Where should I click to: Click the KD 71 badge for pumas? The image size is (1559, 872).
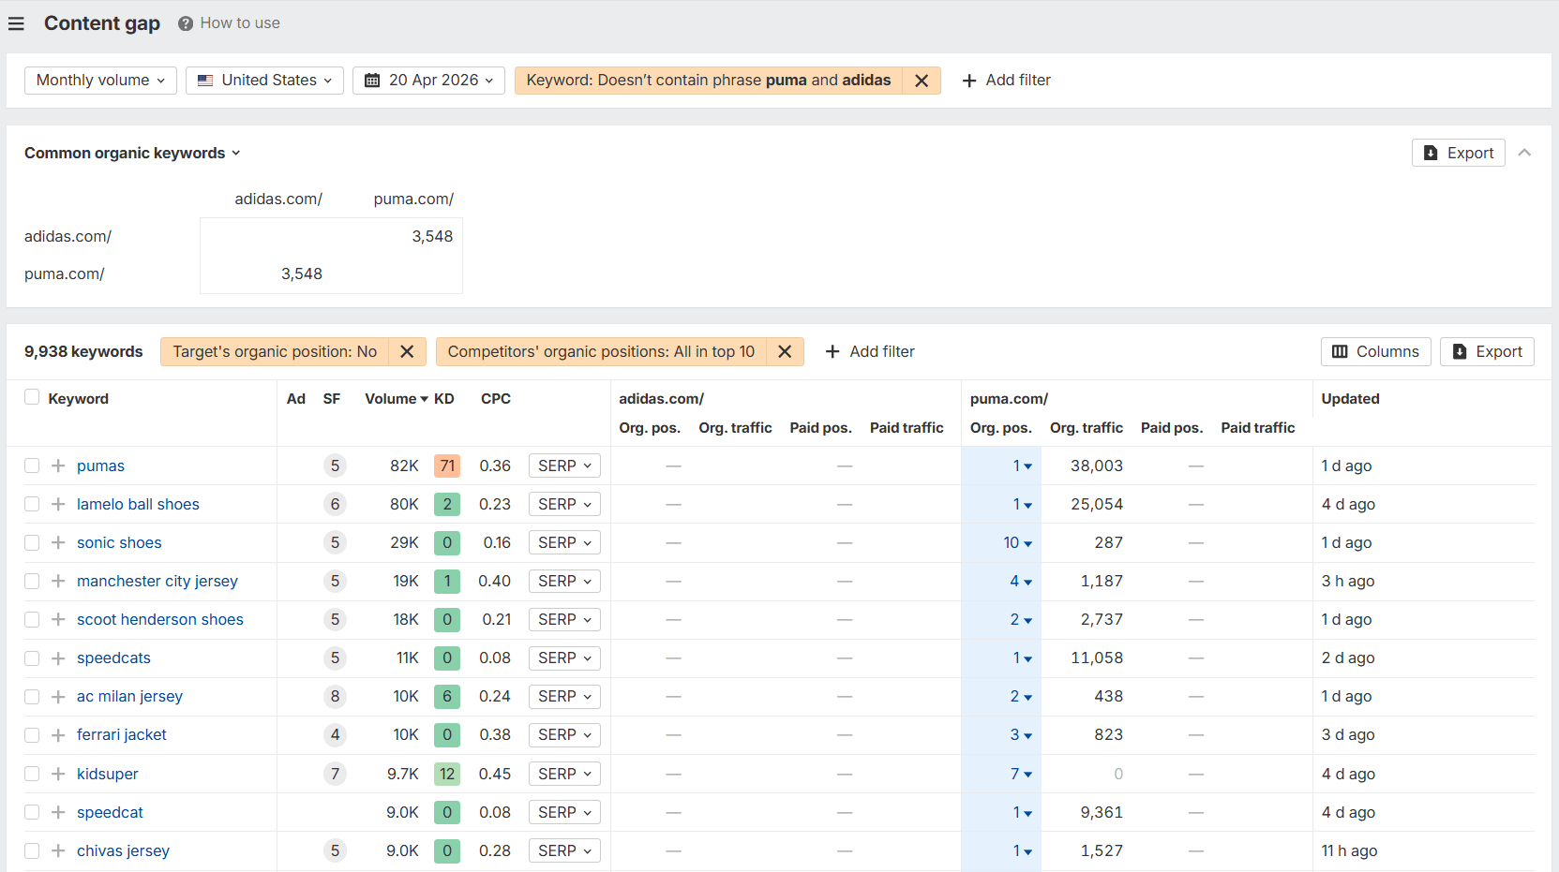(x=447, y=466)
